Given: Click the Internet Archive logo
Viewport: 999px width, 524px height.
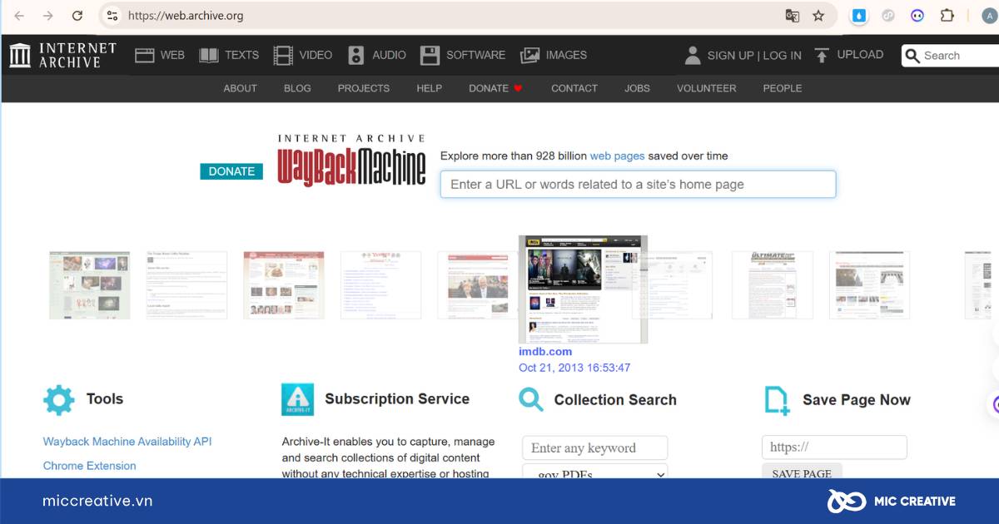Looking at the screenshot, I should pos(62,55).
